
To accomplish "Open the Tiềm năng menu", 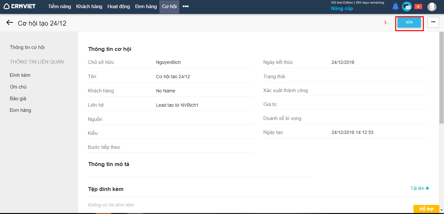I will (59, 6).
